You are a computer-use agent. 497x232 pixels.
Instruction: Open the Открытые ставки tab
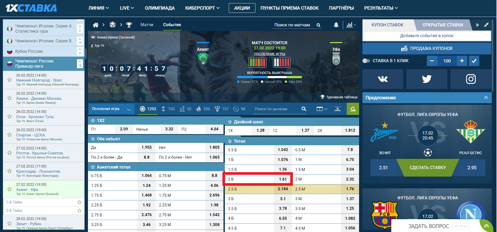[x=443, y=25]
